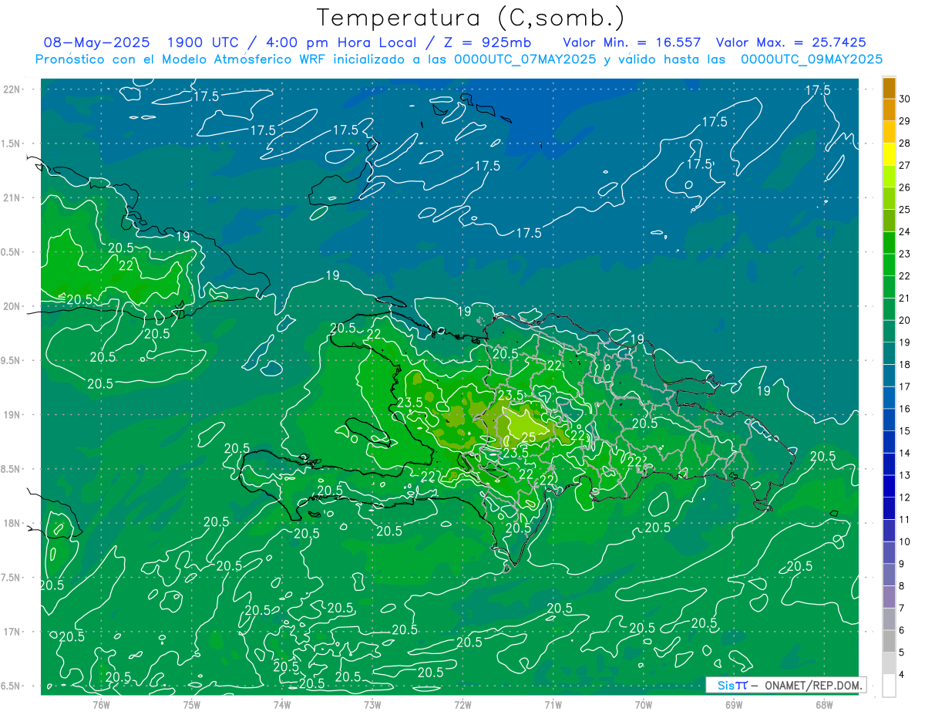
Task: Click the "18N" latitude axis label
Action: pos(12,523)
